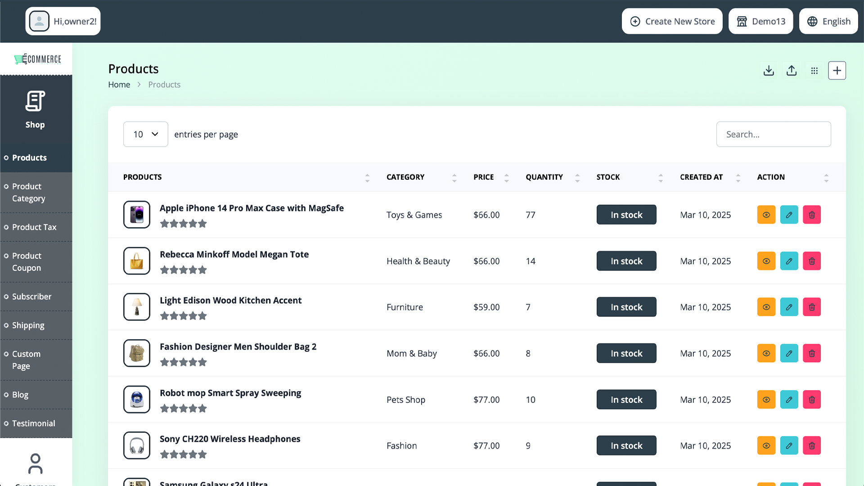This screenshot has width=864, height=486.
Task: Click the owner2 profile avatar
Action: 39,21
